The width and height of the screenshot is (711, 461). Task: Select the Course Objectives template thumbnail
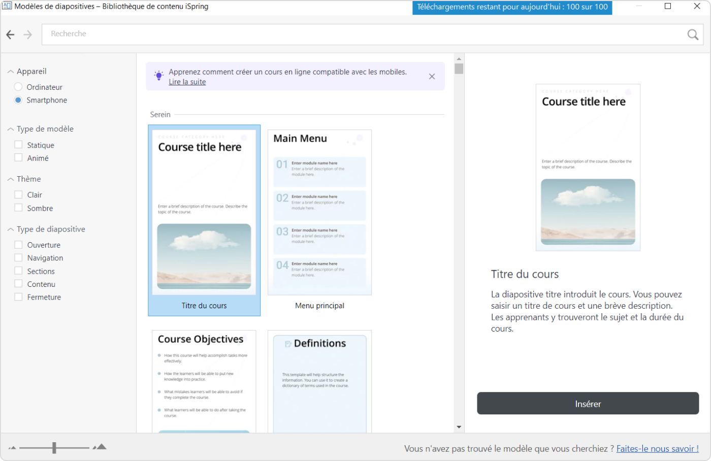[204, 382]
